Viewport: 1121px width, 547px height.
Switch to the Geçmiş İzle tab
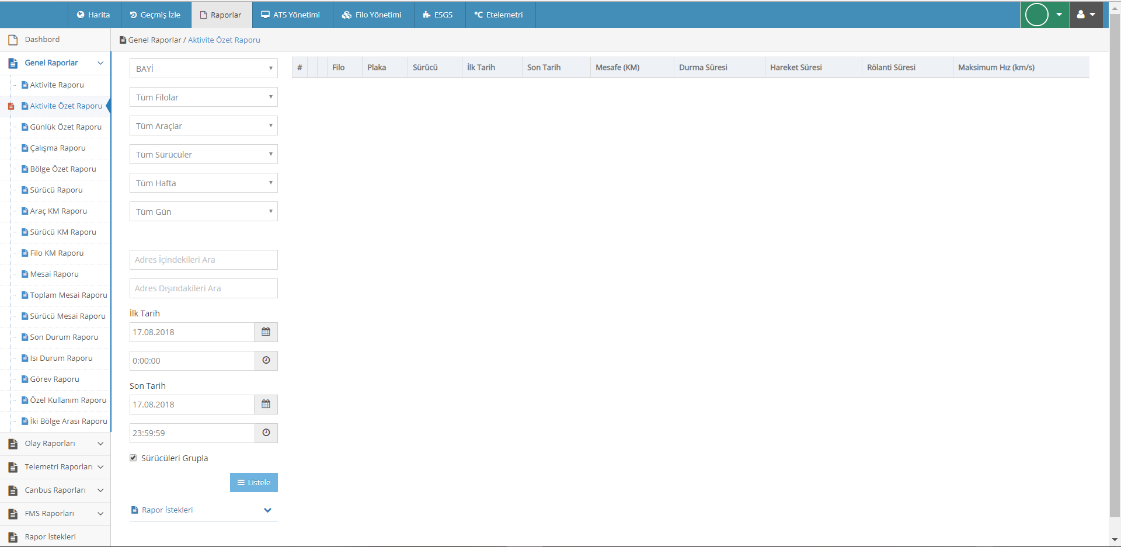click(x=155, y=15)
